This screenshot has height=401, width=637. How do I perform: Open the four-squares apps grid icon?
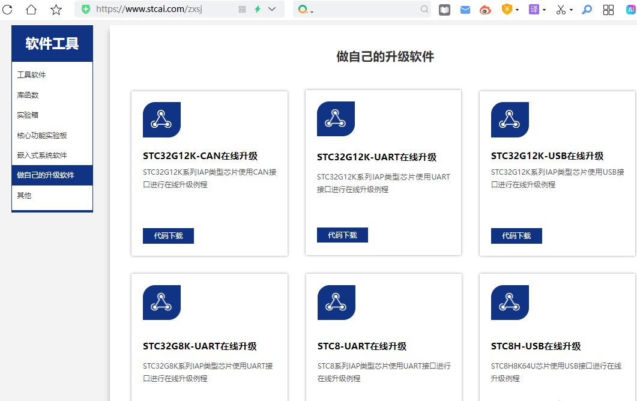coord(608,10)
